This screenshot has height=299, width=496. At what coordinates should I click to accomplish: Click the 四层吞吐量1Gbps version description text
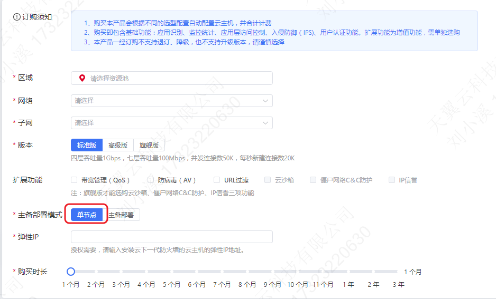pyautogui.click(x=183, y=158)
